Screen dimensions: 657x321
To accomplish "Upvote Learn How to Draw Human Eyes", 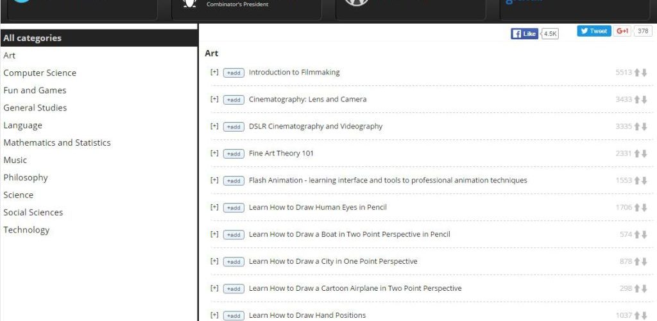I will coord(637,207).
